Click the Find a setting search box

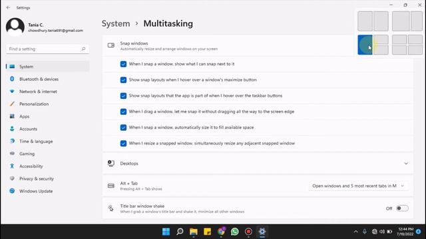coord(47,49)
